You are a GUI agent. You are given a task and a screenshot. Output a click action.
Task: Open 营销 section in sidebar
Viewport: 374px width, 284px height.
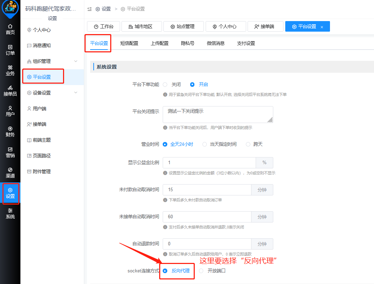[10, 152]
